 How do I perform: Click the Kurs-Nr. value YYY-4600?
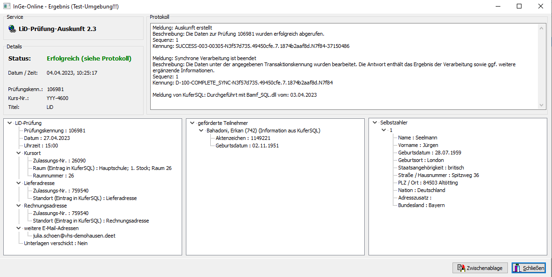57,98
